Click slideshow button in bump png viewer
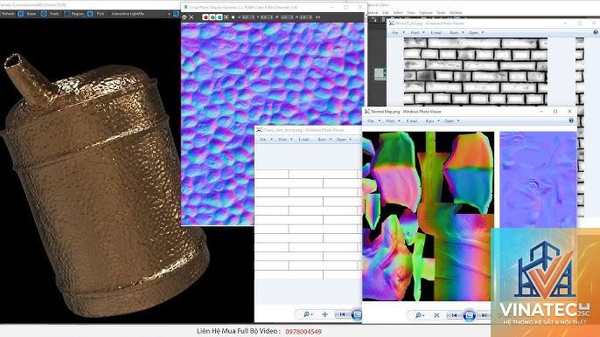Image resolution: width=600 pixels, height=337 pixels. click(357, 314)
